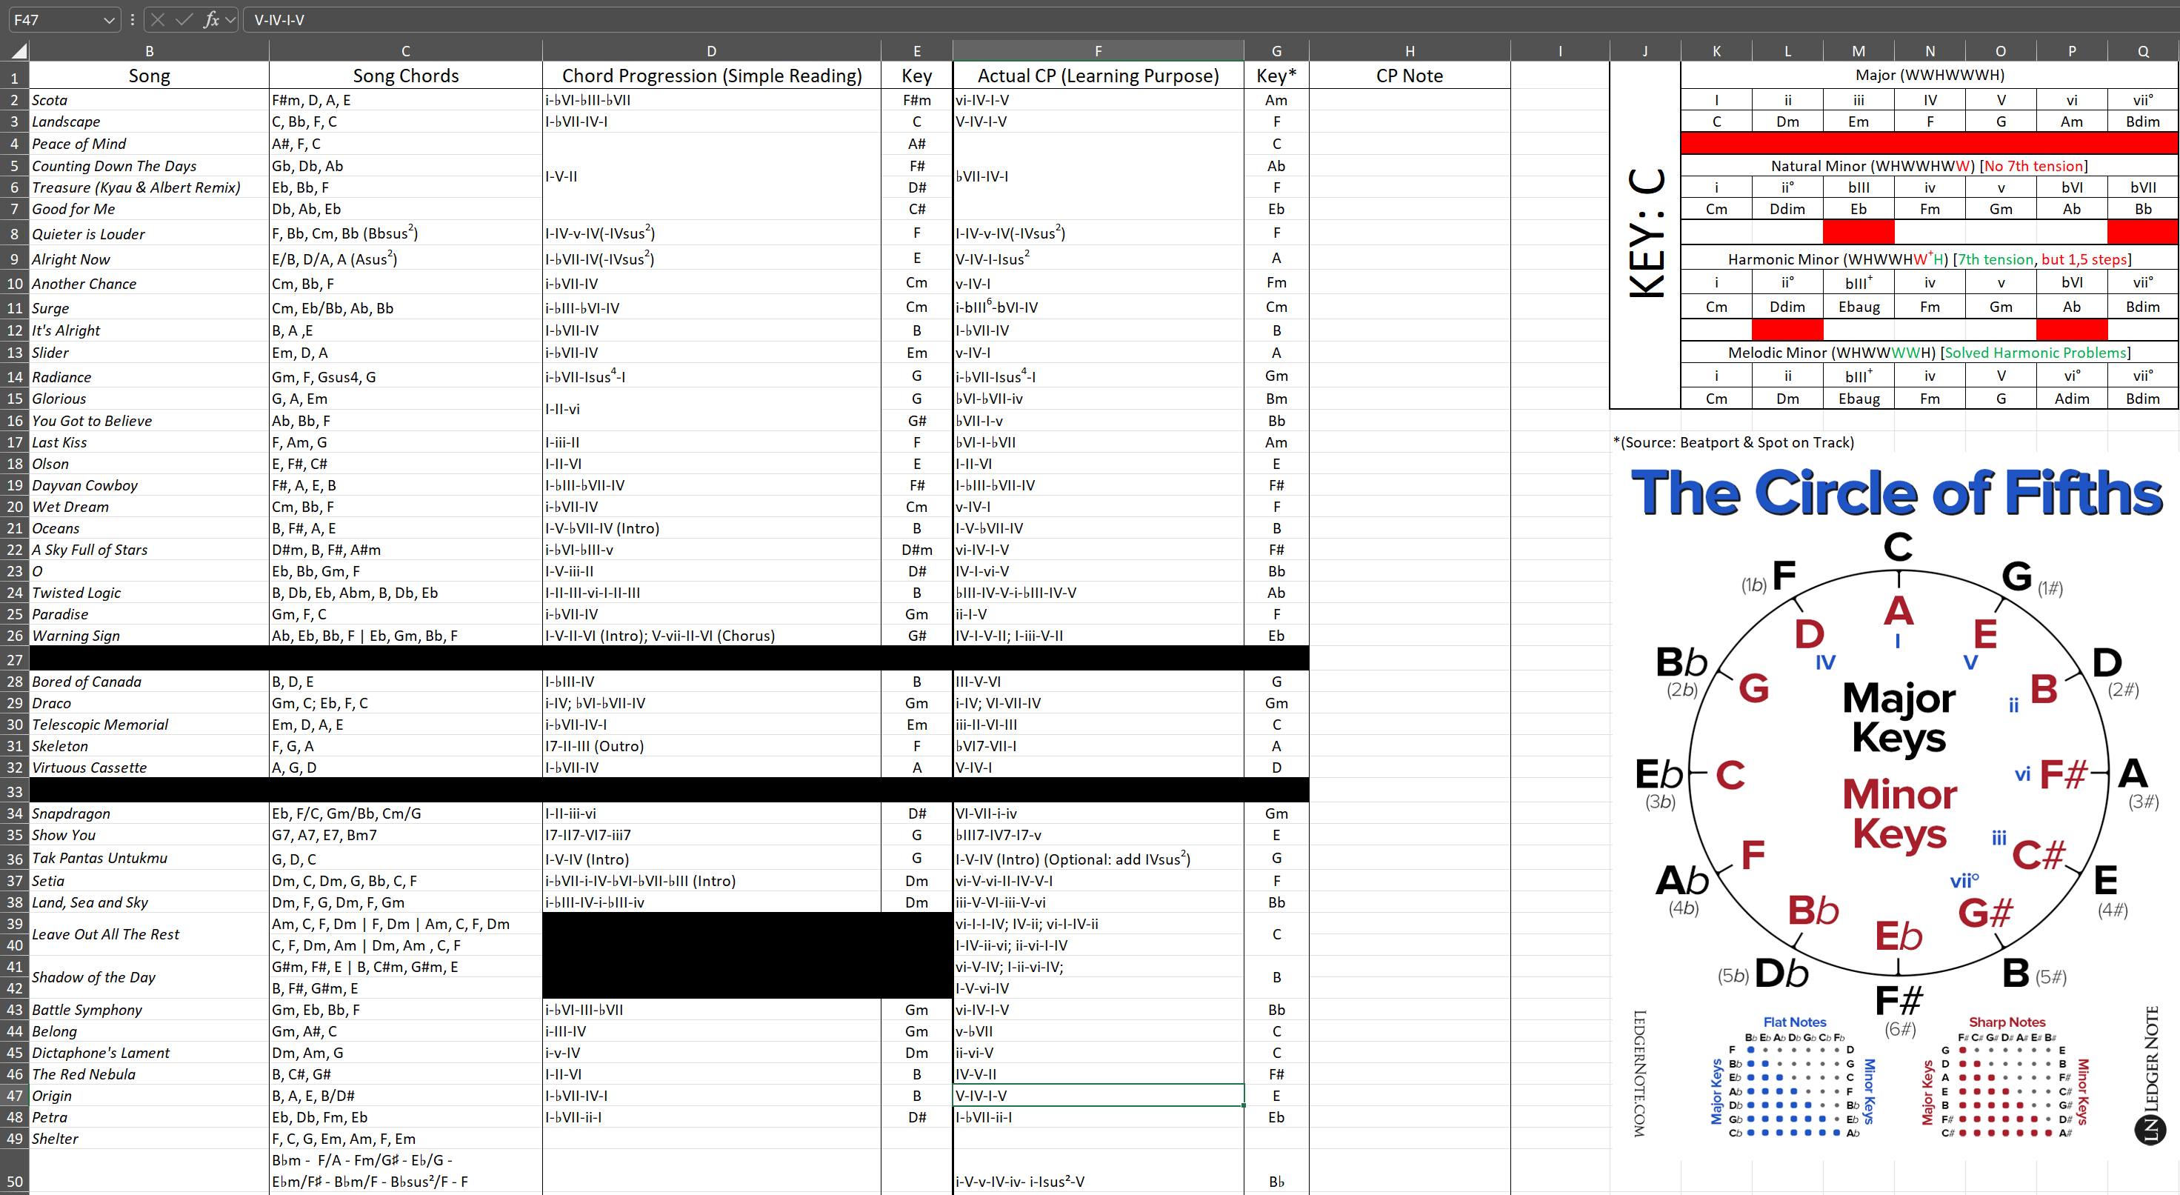Click the 'CP Note' header cell

(1409, 76)
